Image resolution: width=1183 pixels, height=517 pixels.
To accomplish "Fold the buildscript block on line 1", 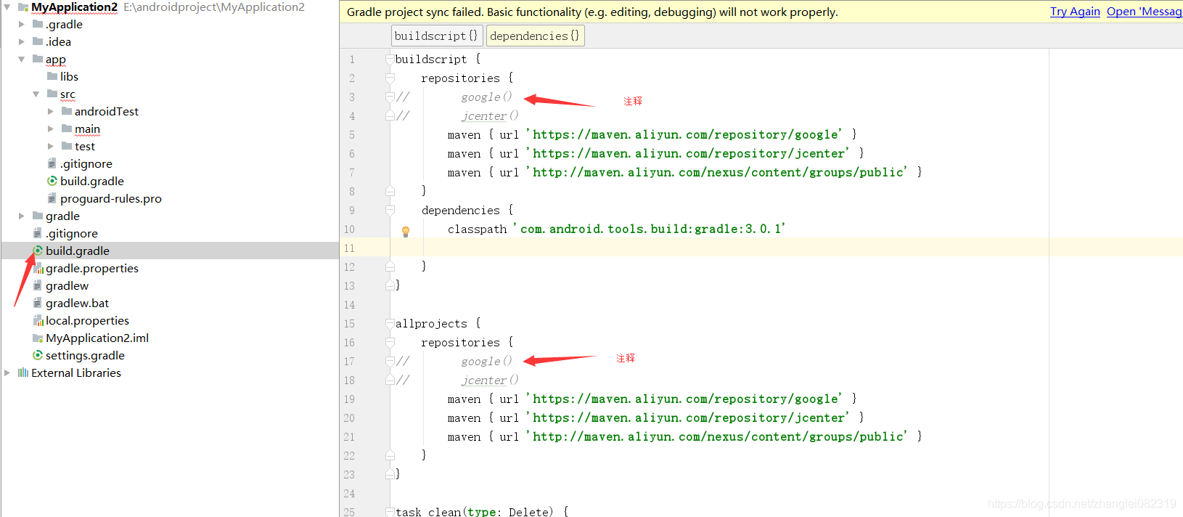I will click(390, 59).
